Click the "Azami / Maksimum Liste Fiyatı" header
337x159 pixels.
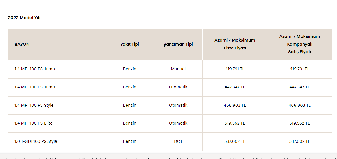235,44
